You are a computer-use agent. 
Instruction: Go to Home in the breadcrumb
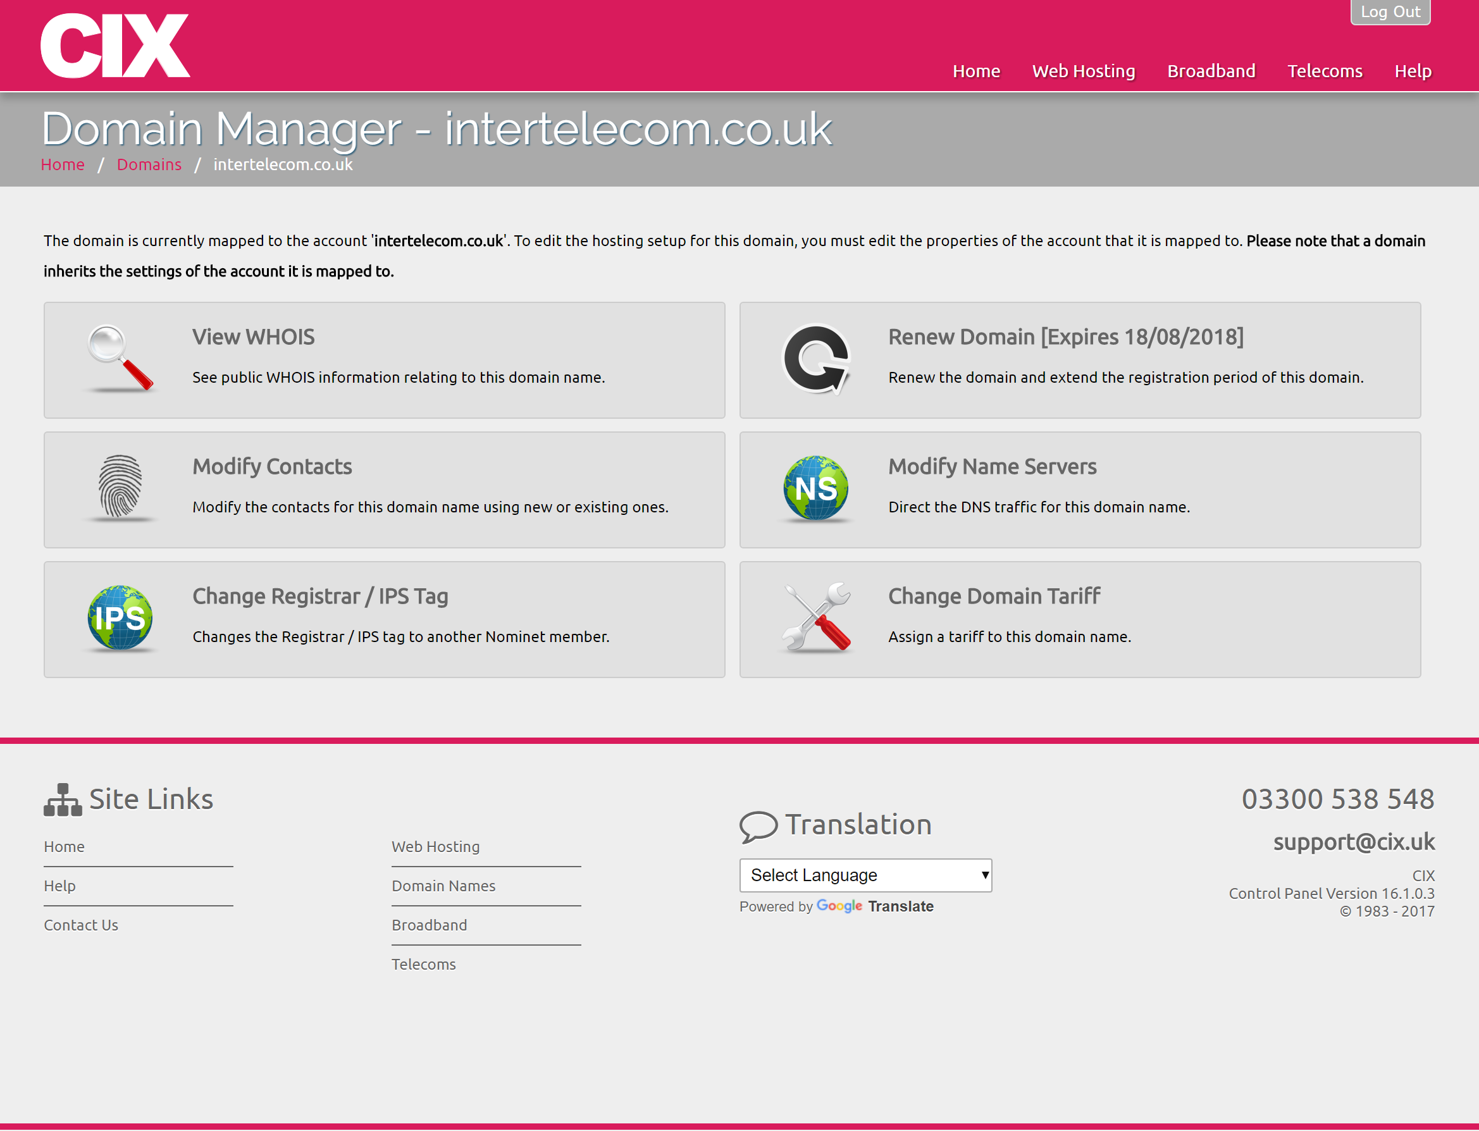(63, 164)
